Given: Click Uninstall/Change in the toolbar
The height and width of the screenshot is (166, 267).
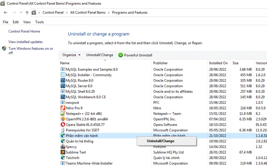Looking at the screenshot, I should coord(99,55).
